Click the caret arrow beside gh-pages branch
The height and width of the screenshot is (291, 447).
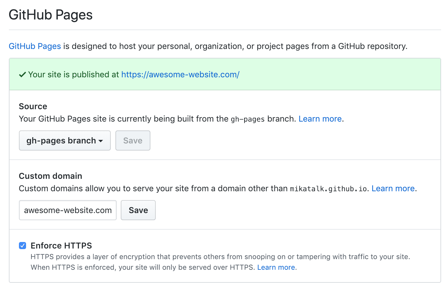[101, 141]
